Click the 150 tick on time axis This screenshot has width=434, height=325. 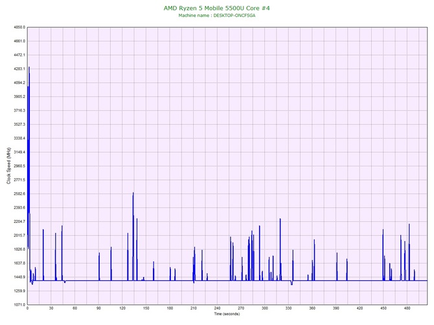coord(146,308)
